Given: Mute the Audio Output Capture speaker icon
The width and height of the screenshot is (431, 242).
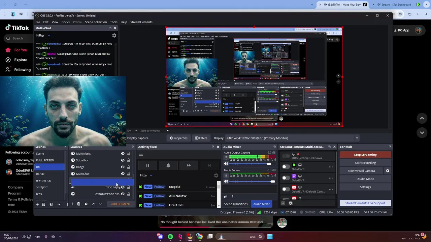Looking at the screenshot, I should tap(226, 164).
